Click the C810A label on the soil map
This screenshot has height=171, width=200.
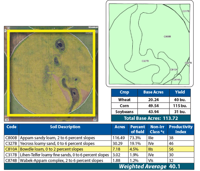(x=174, y=69)
